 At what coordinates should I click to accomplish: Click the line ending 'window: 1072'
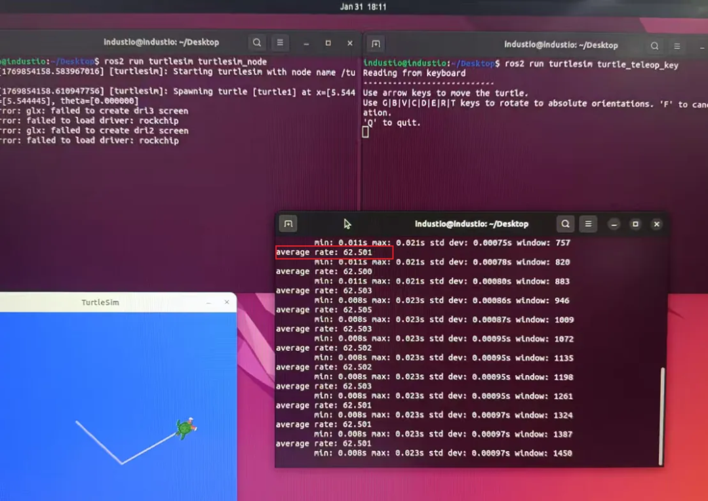[x=444, y=339]
